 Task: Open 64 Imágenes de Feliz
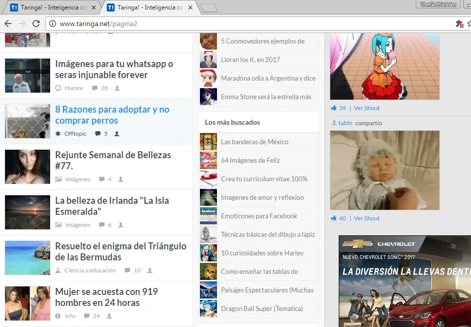tap(251, 160)
